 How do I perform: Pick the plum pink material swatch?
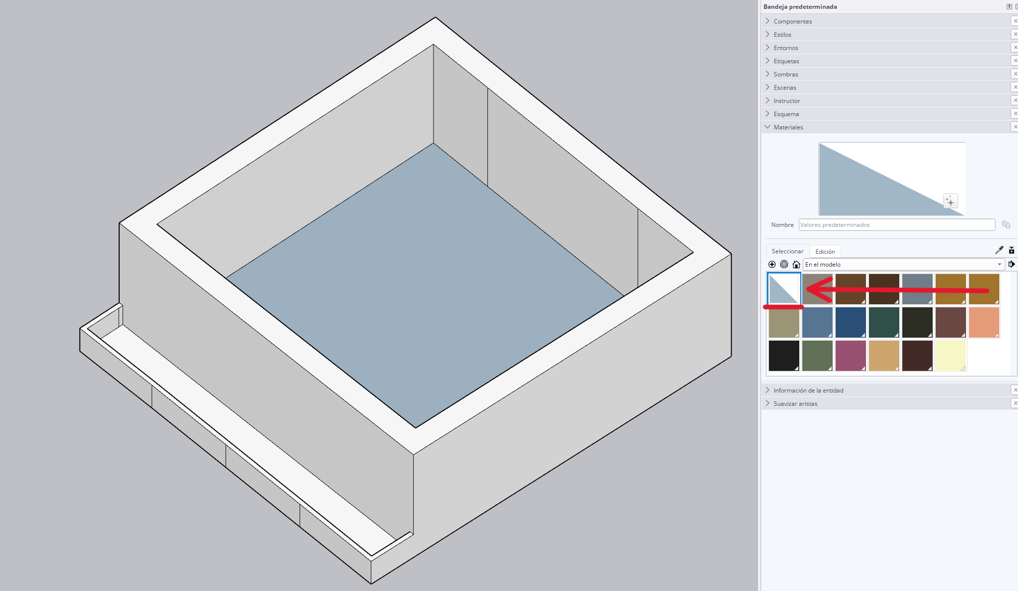coord(850,356)
